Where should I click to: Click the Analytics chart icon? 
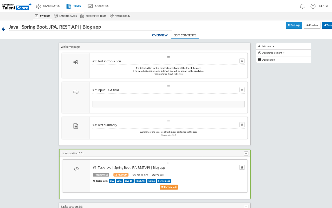click(90, 6)
